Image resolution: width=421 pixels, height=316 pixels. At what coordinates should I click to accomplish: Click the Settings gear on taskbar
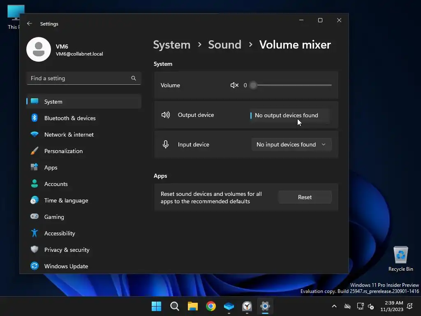click(x=265, y=306)
